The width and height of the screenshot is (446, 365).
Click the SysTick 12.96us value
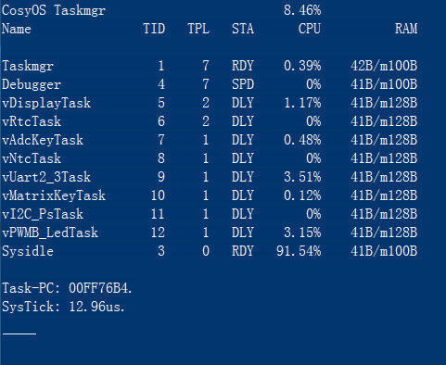(96, 307)
